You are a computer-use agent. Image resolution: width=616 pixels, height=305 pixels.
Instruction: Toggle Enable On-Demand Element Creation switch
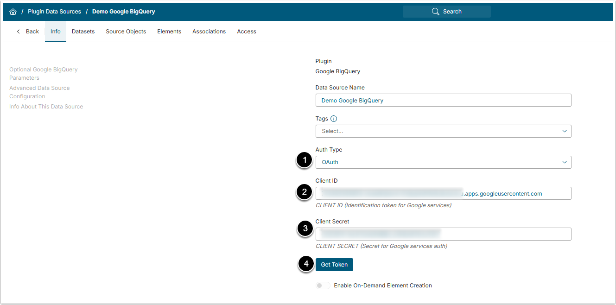[x=323, y=286]
